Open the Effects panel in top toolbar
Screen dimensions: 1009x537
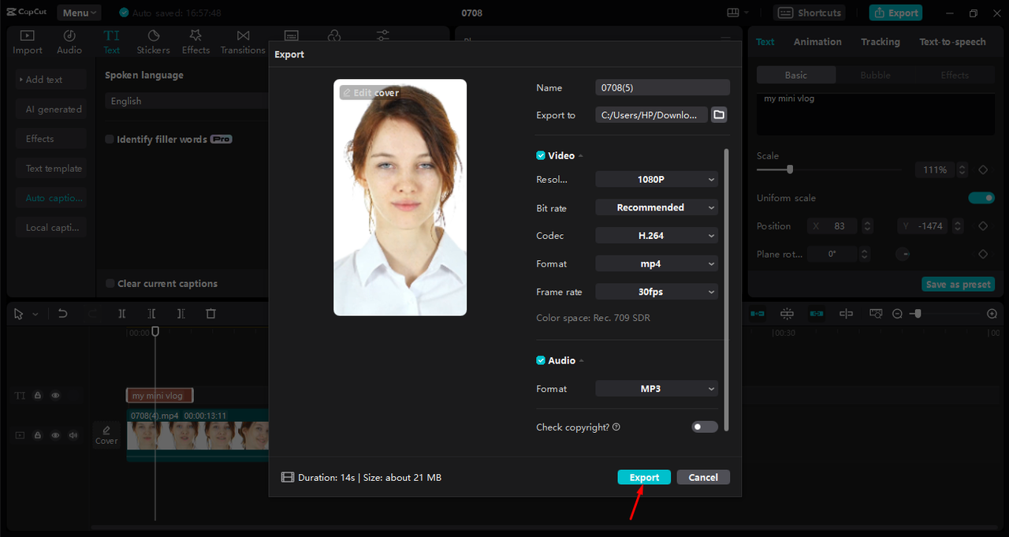(x=195, y=42)
